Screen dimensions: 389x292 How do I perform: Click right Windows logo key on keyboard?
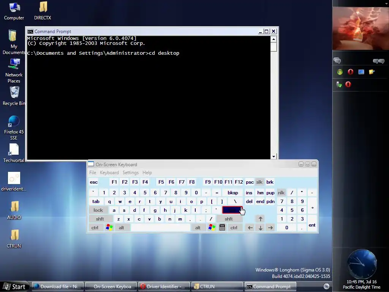212,227
